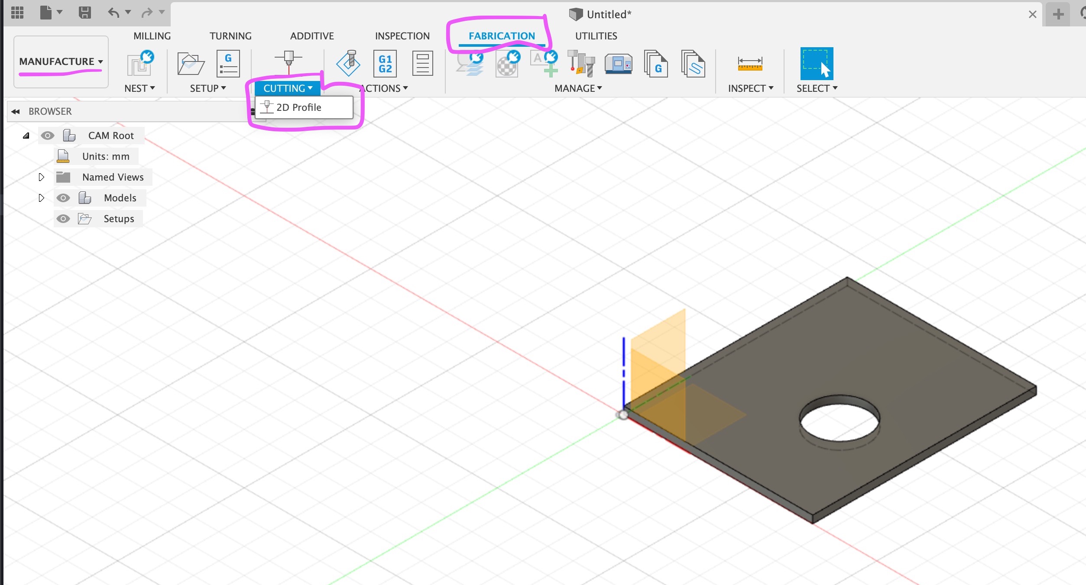This screenshot has height=585, width=1086.
Task: Switch to the UTILITIES tab
Action: click(596, 36)
